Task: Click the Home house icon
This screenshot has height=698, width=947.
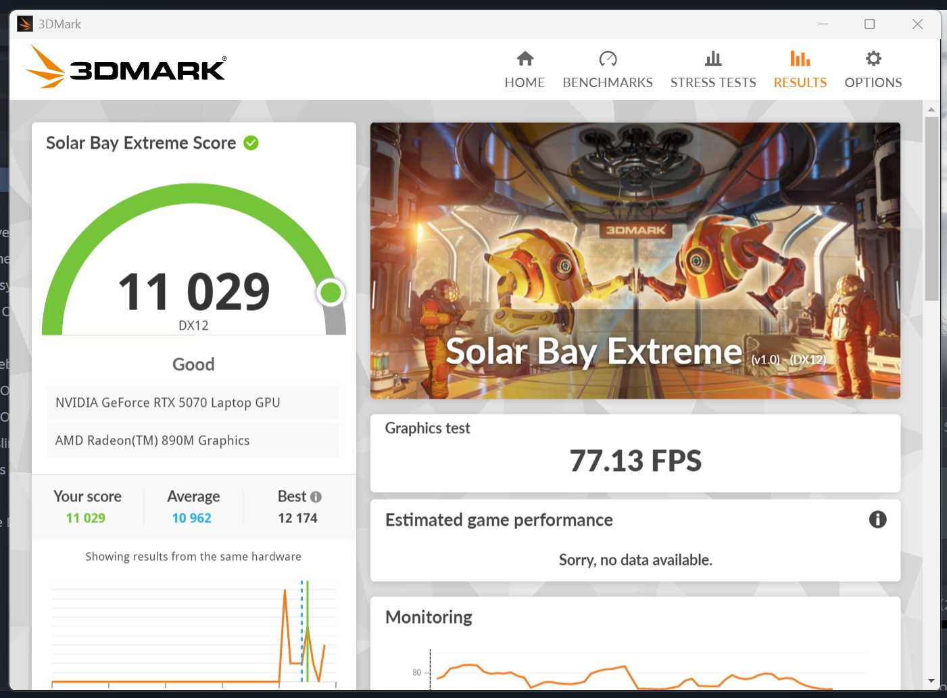Action: tap(525, 59)
